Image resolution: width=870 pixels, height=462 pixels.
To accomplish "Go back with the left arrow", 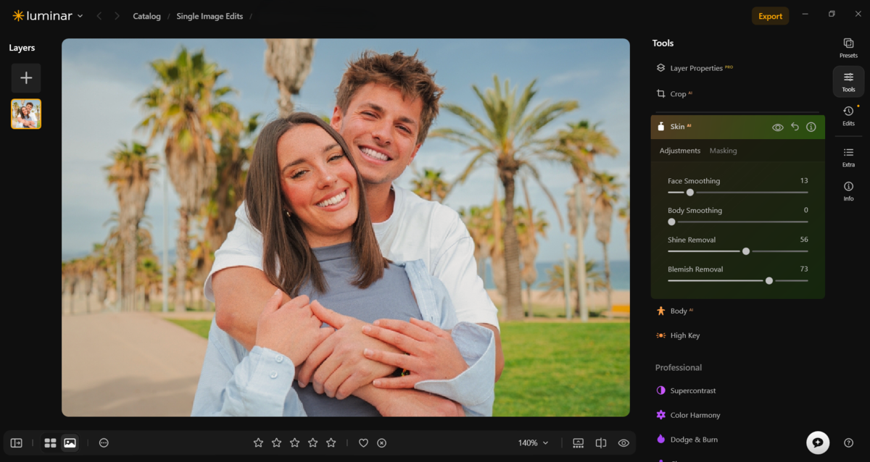I will pyautogui.click(x=99, y=16).
